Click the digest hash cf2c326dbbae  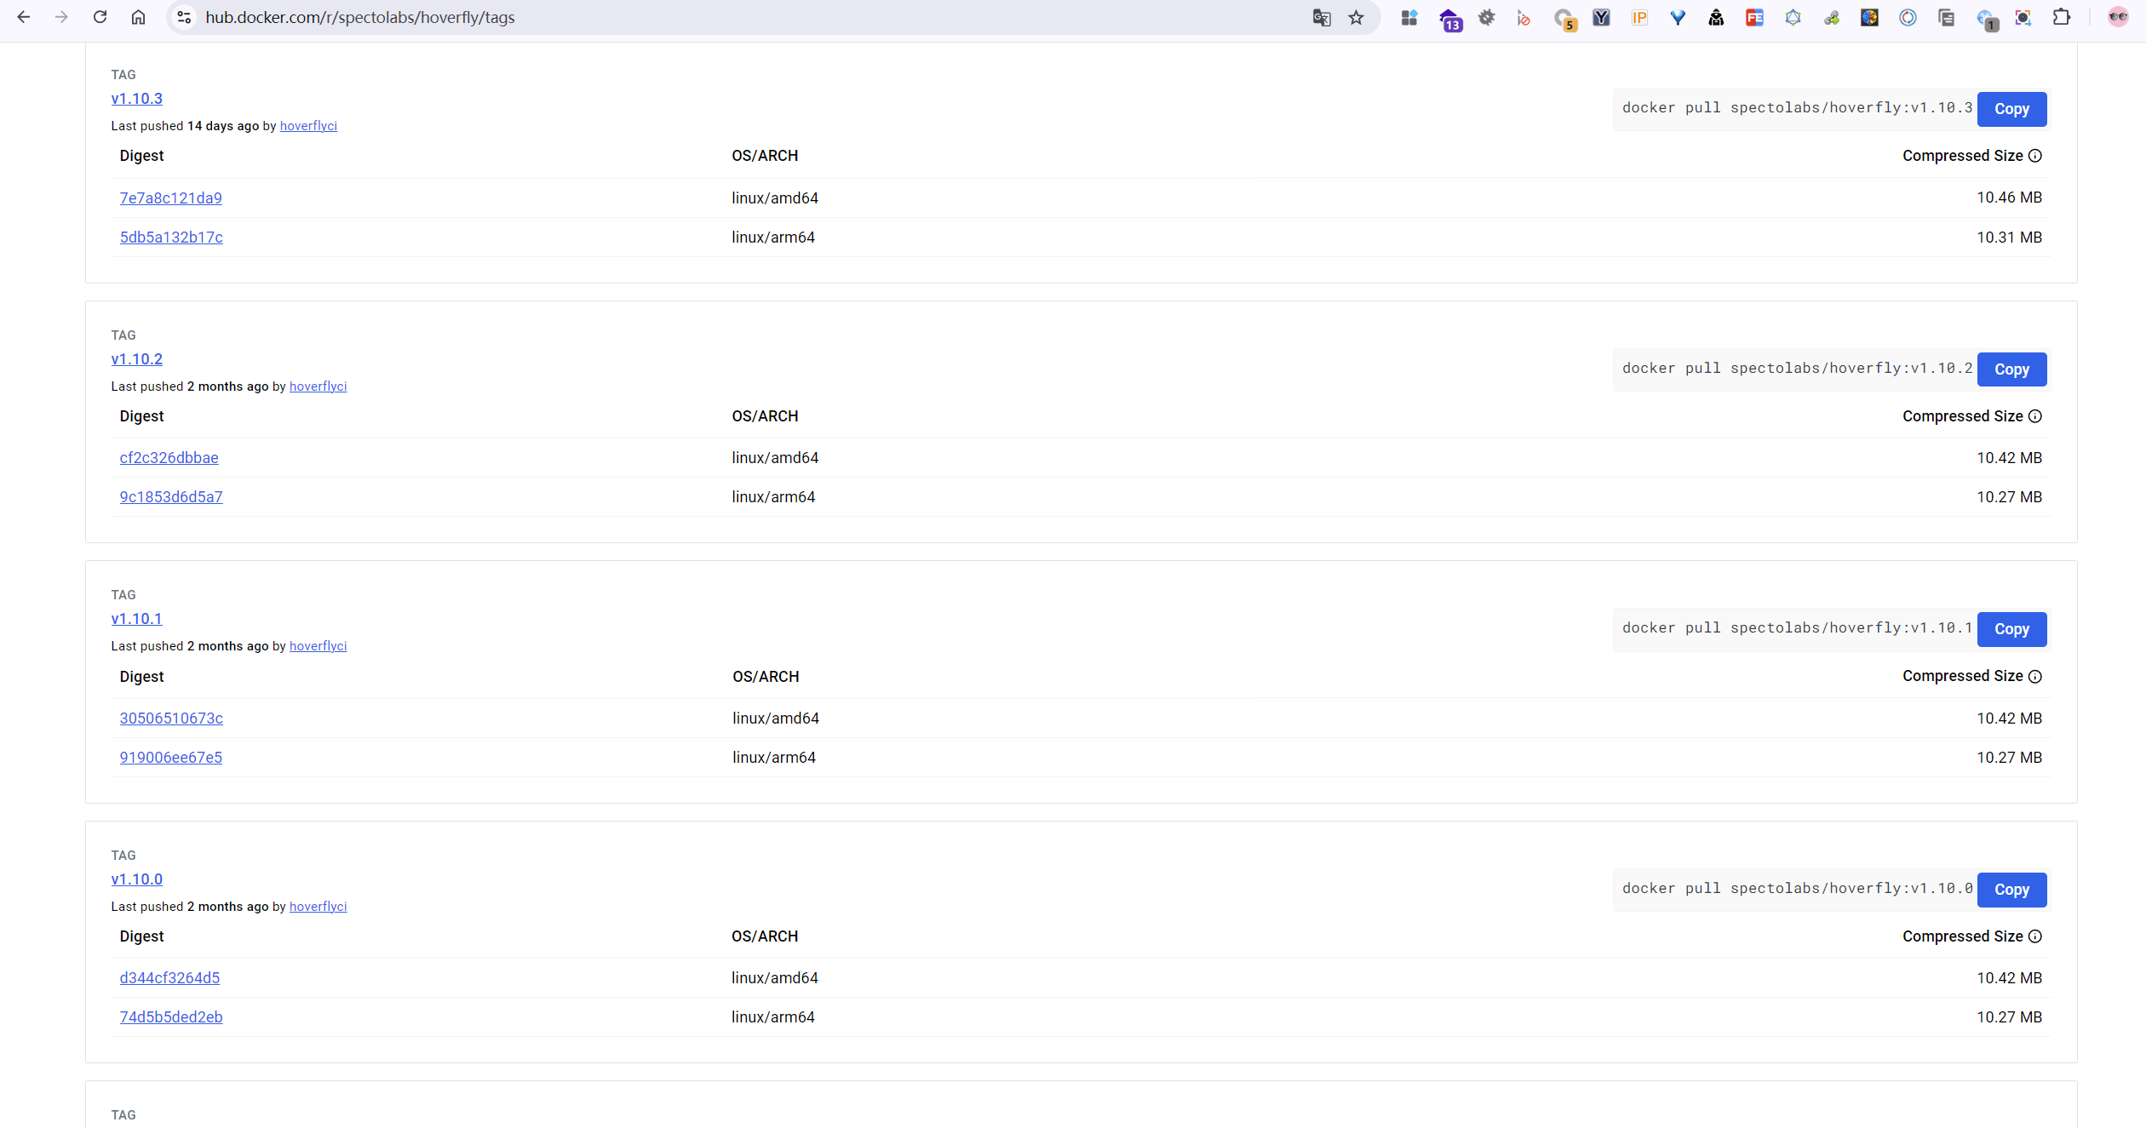point(169,457)
